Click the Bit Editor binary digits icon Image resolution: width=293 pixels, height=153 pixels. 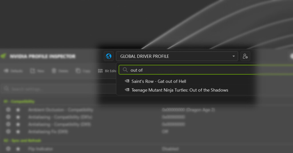pyautogui.click(x=100, y=71)
